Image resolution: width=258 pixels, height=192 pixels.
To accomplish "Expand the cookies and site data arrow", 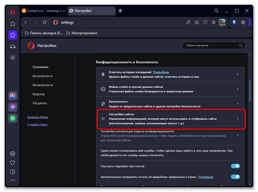I will (238, 89).
